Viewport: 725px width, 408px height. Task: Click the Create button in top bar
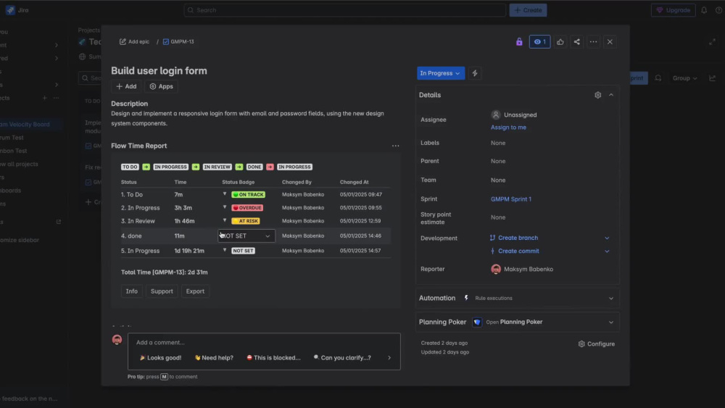528,10
